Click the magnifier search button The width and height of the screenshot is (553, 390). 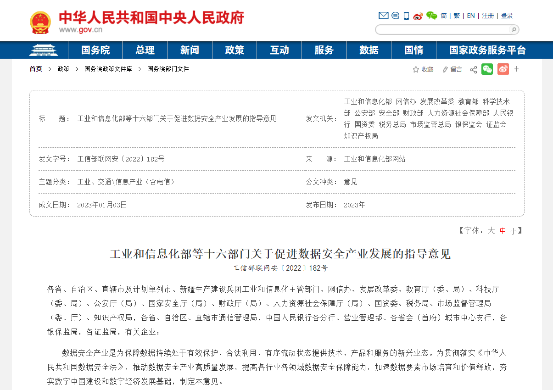pyautogui.click(x=514, y=30)
